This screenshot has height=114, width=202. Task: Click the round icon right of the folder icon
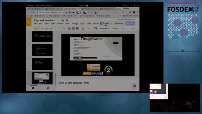tap(67, 20)
